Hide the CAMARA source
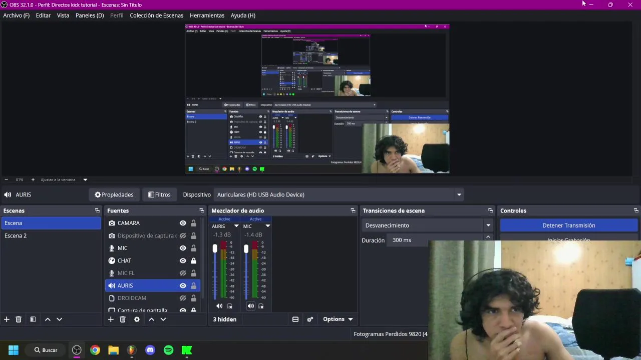Viewport: 641px width, 360px height. pyautogui.click(x=183, y=223)
